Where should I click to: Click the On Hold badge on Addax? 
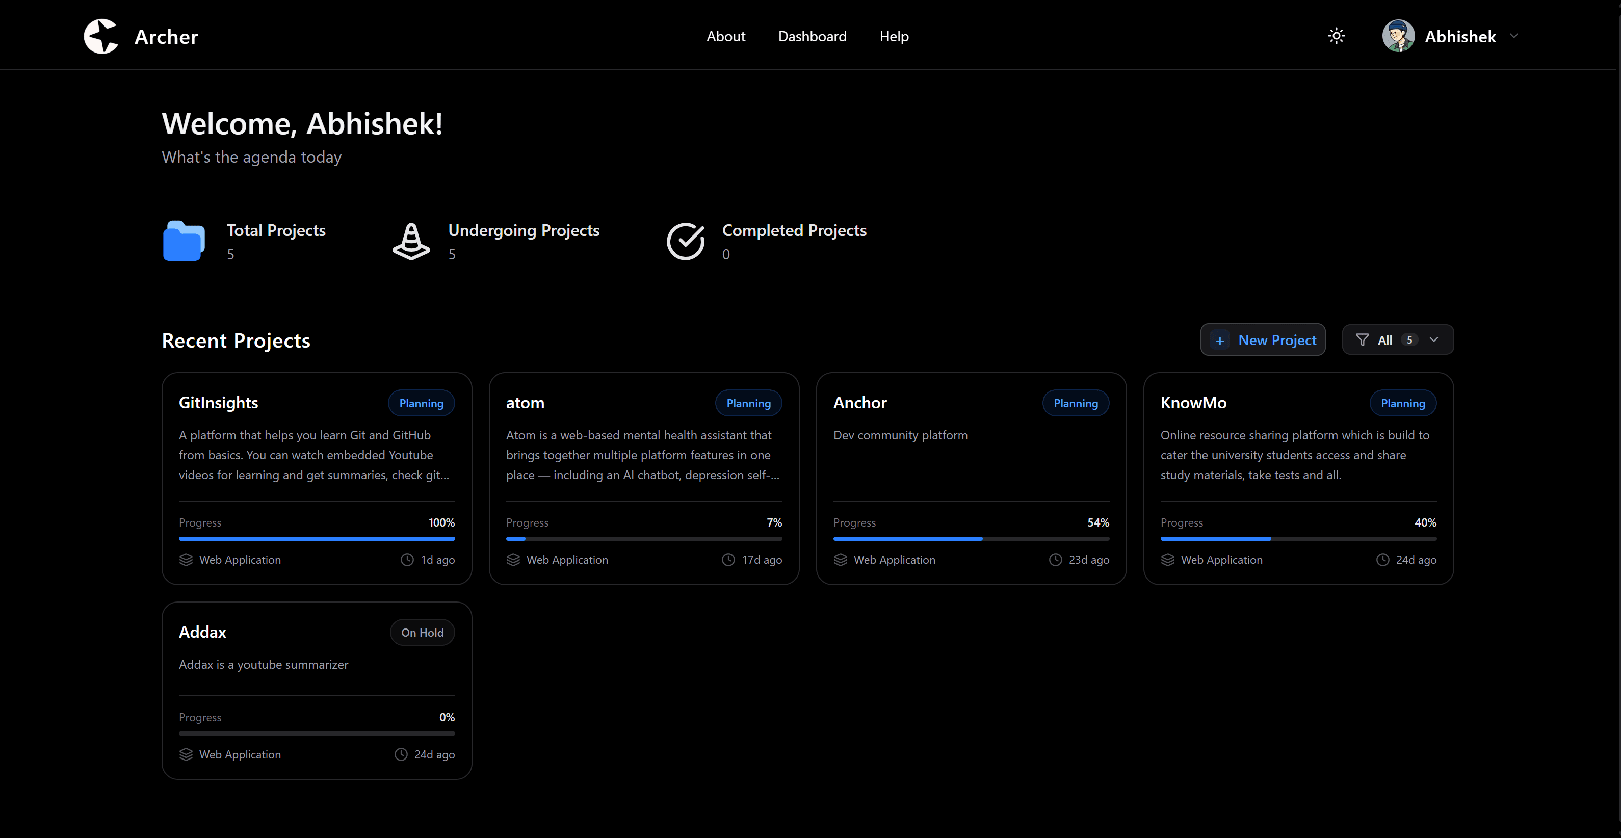[x=422, y=632]
